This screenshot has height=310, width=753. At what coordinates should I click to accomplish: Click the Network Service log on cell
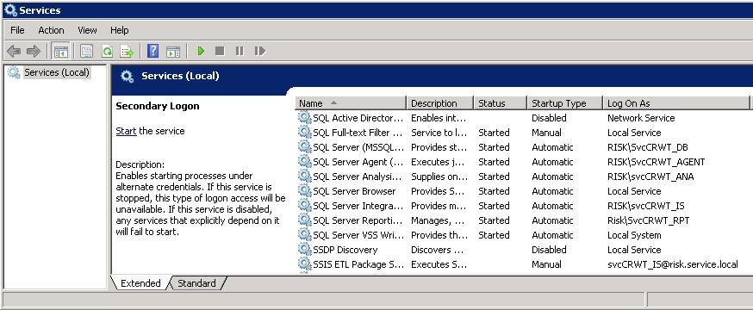[641, 118]
